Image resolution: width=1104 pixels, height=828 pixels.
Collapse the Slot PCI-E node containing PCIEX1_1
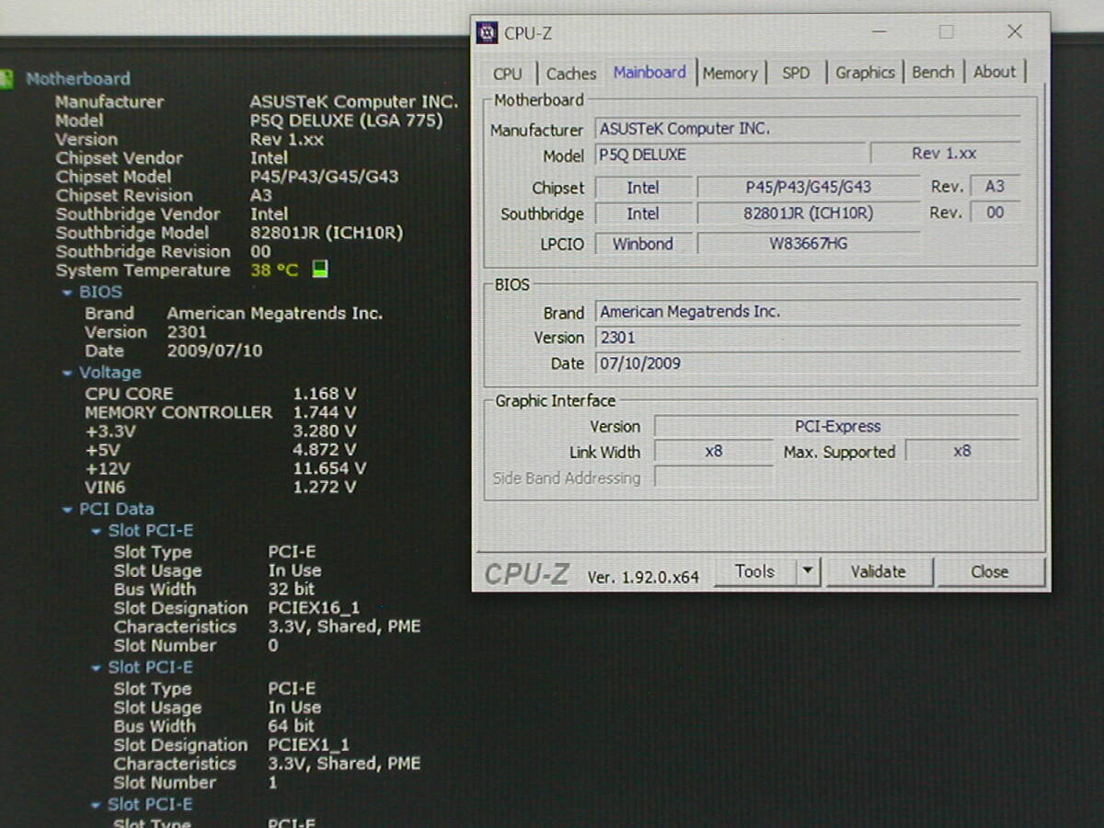point(97,669)
